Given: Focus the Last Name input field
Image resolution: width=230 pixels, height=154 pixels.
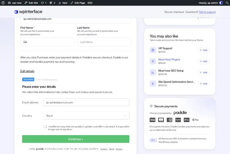Looking at the screenshot, I should pos(104,42).
